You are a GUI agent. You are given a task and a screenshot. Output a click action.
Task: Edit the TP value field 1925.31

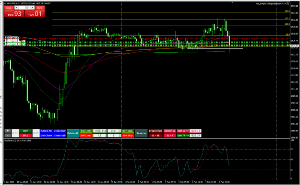click(195, 136)
